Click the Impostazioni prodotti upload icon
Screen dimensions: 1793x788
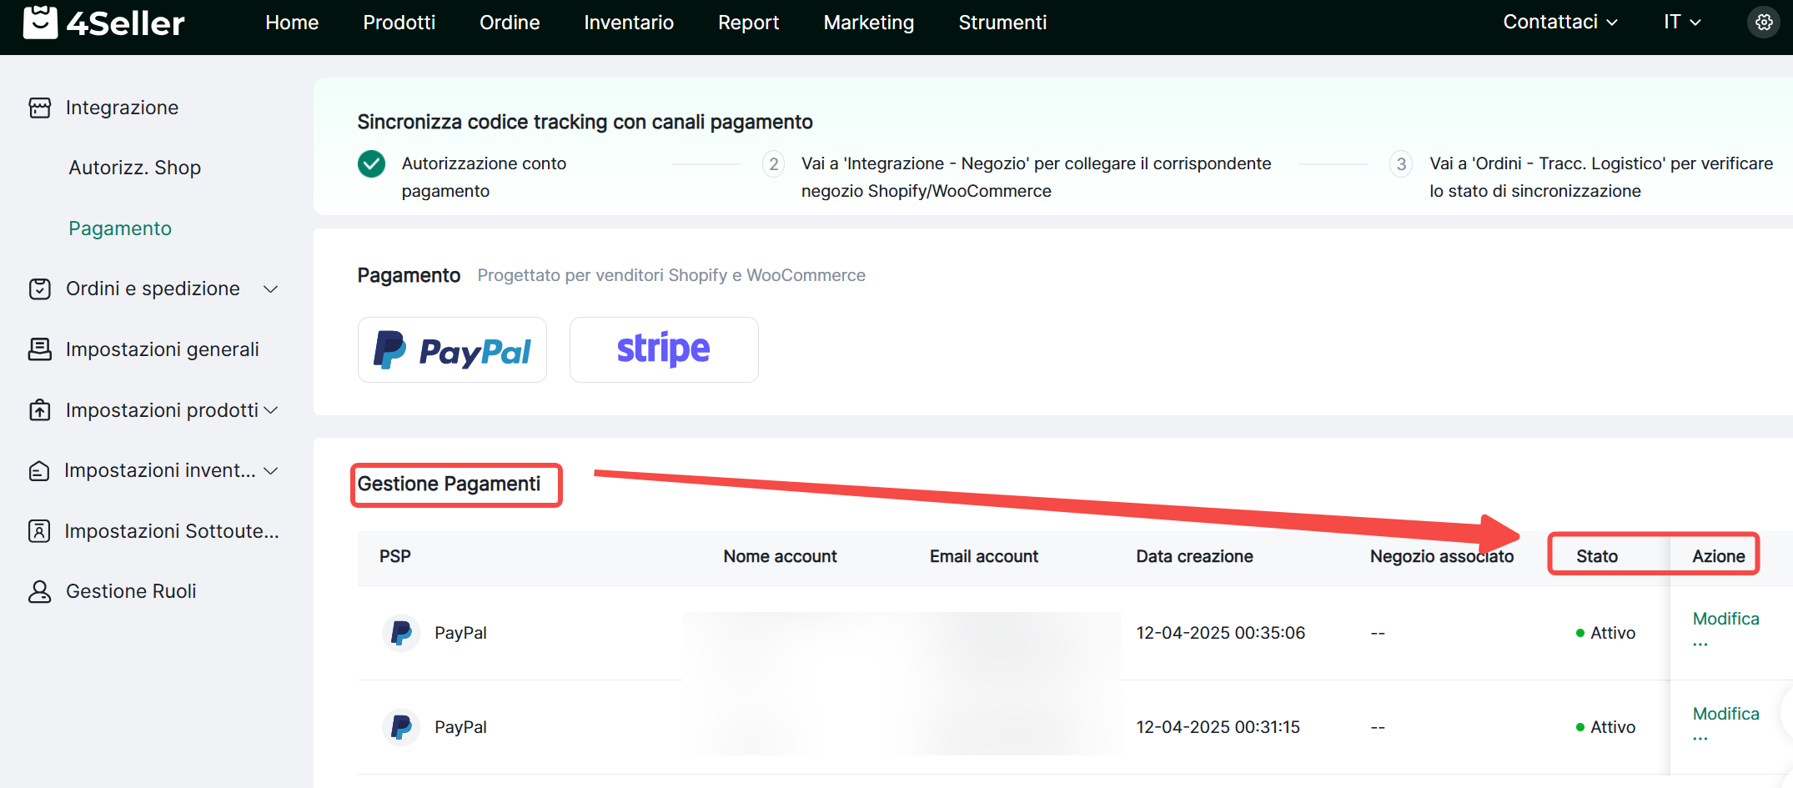coord(40,410)
